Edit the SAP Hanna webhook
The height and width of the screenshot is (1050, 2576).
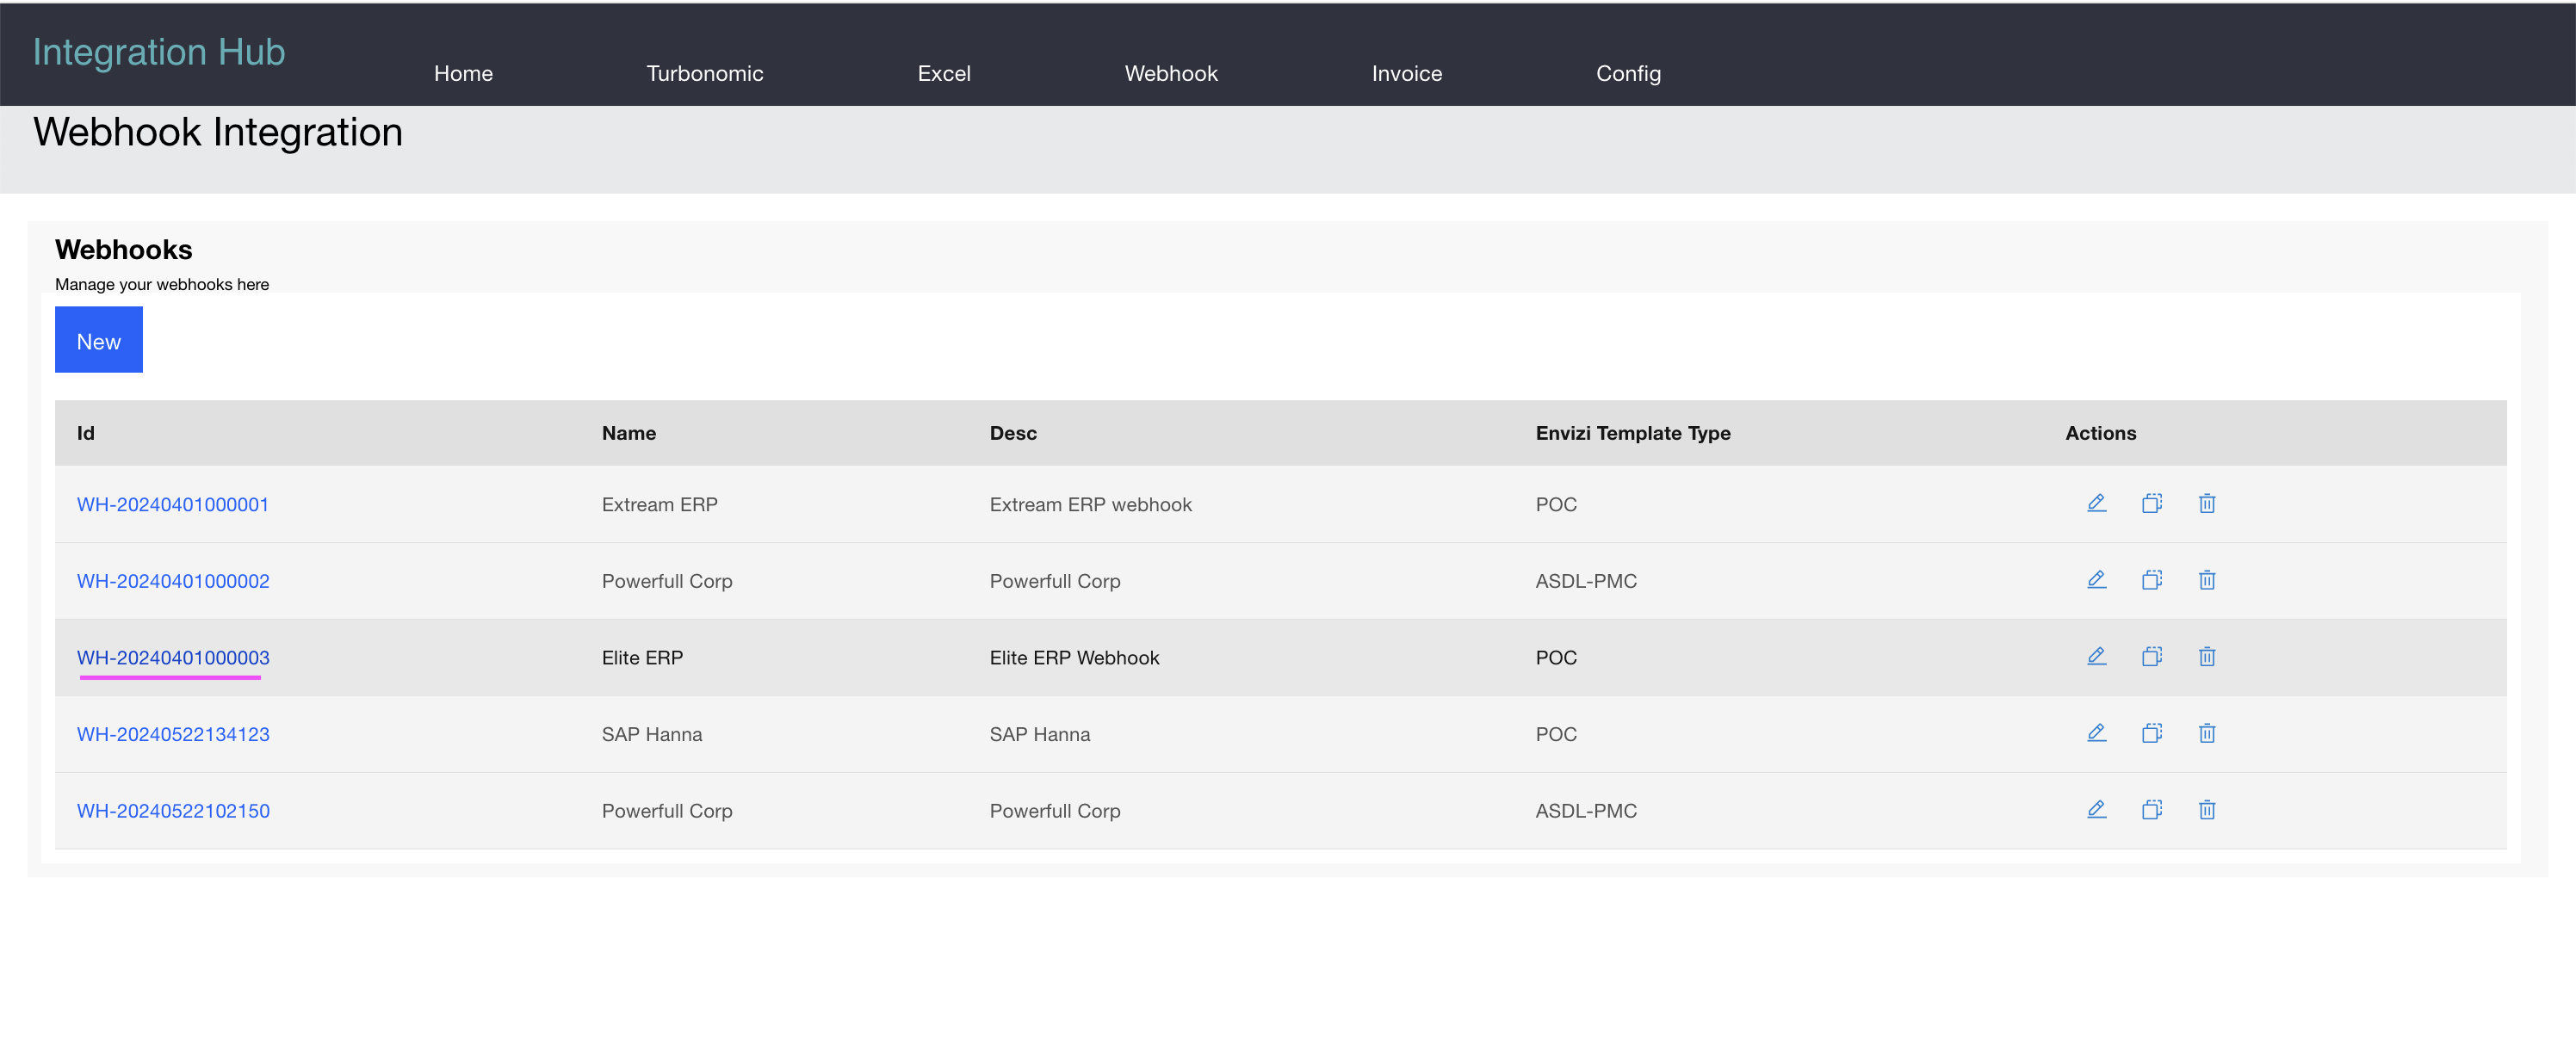tap(2096, 733)
